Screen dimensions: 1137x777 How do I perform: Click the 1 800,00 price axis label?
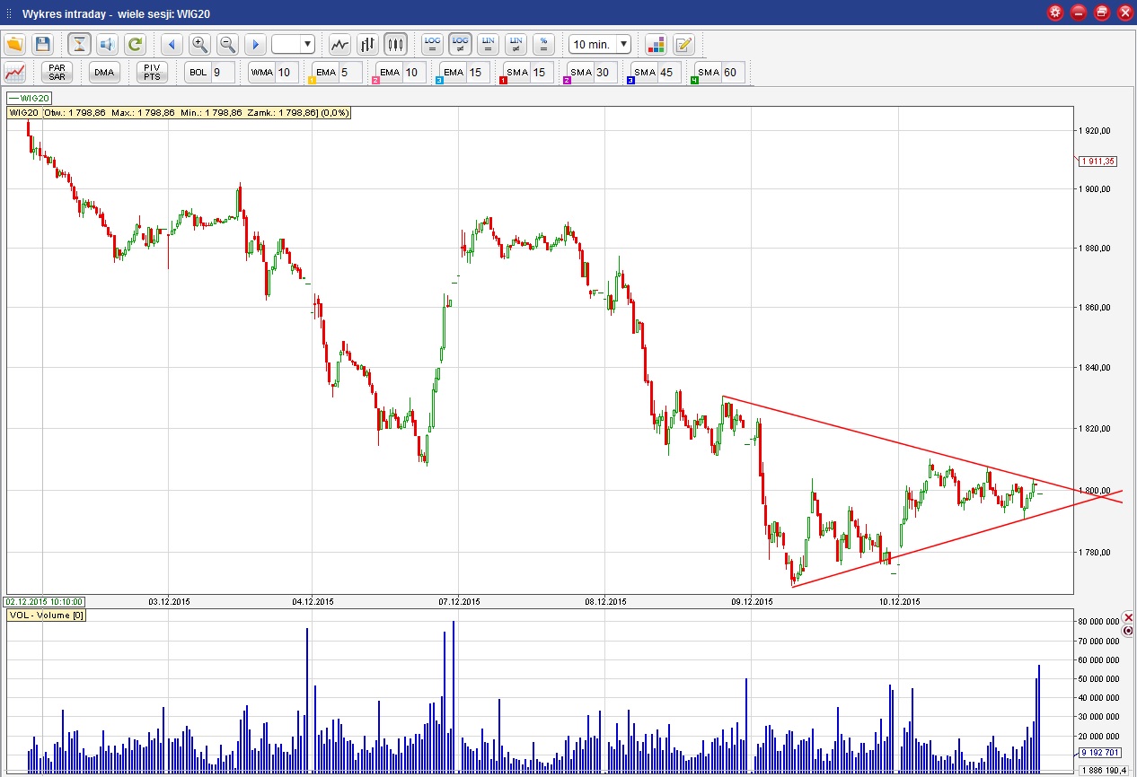pos(1097,491)
